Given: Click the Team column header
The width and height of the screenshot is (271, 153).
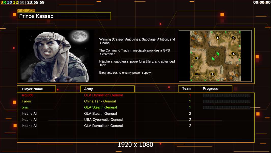Looking at the screenshot, I should (x=187, y=88).
